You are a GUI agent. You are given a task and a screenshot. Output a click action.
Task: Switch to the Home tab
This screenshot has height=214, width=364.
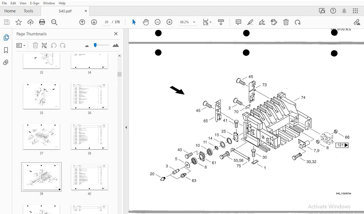(x=10, y=11)
